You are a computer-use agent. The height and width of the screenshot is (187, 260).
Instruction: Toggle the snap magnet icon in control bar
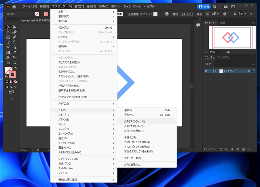240,14
